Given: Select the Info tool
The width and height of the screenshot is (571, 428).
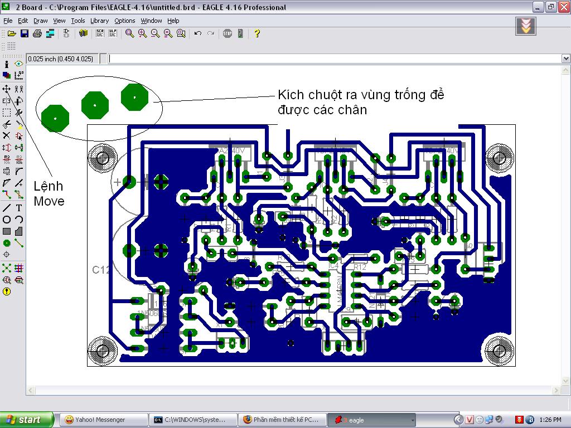Looking at the screenshot, I should tap(7, 65).
